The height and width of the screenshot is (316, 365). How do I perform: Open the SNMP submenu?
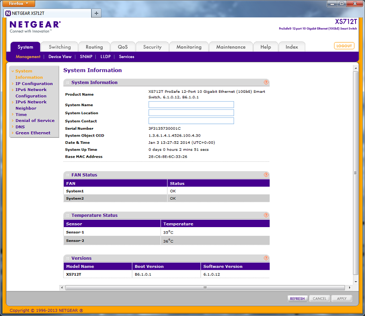pyautogui.click(x=86, y=57)
